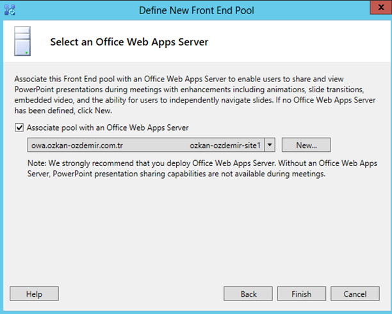This screenshot has height=314, width=392.
Task: Click the New... button
Action: 306,145
